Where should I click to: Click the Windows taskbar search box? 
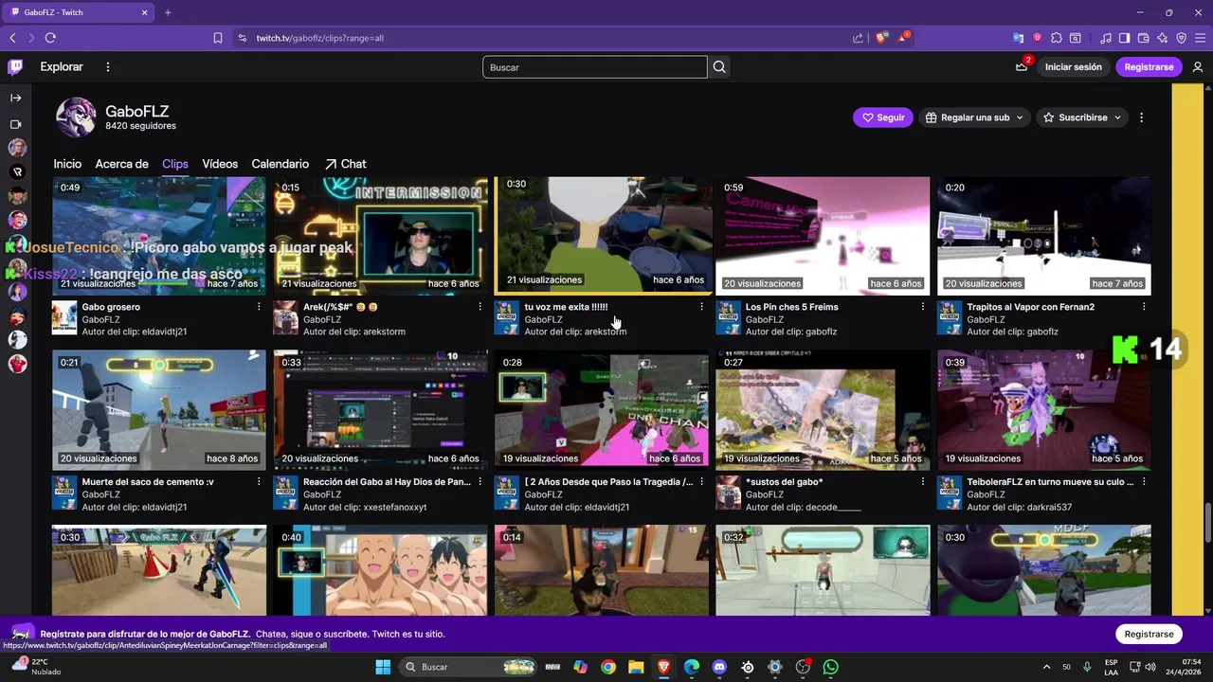469,667
